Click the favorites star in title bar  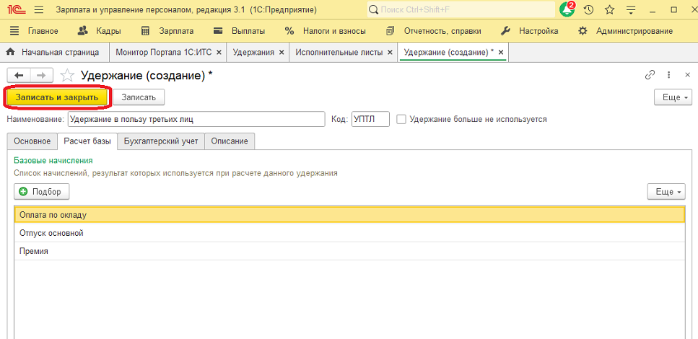tap(609, 9)
